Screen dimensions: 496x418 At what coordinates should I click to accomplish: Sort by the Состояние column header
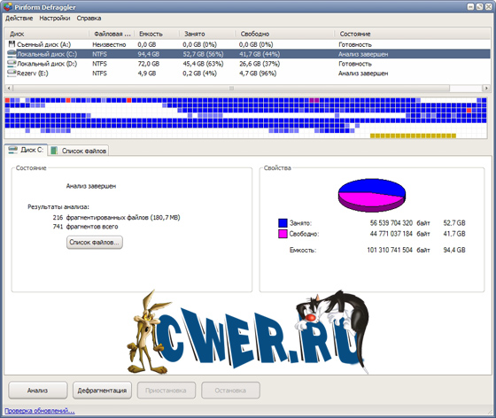pos(413,34)
